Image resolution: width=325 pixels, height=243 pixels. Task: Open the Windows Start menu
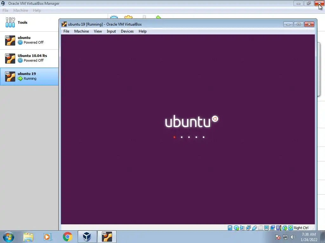point(9,237)
